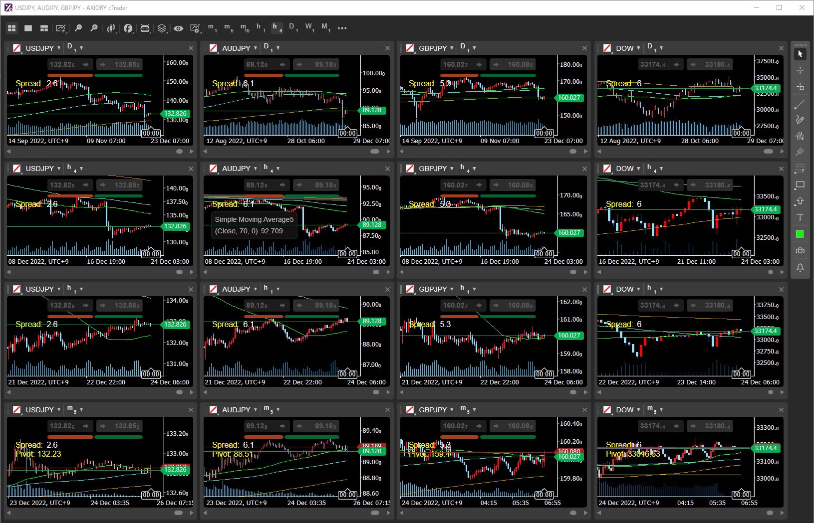Switch to single chart layout mode
Image resolution: width=814 pixels, height=523 pixels.
click(28, 28)
